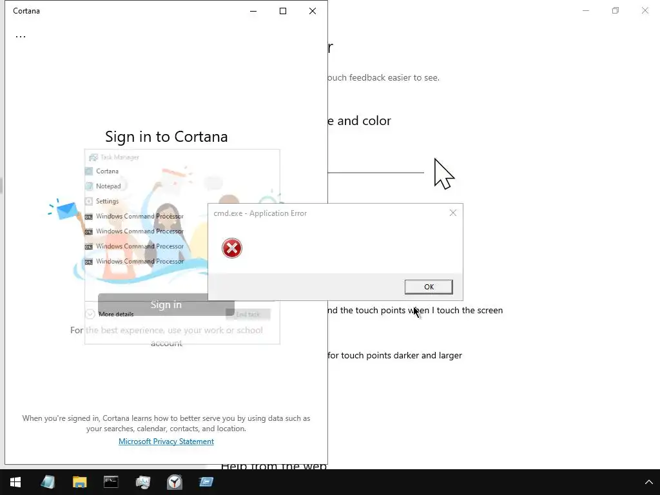660x495 pixels.
Task: Open the glass notepad taskbar icon
Action: (x=48, y=482)
